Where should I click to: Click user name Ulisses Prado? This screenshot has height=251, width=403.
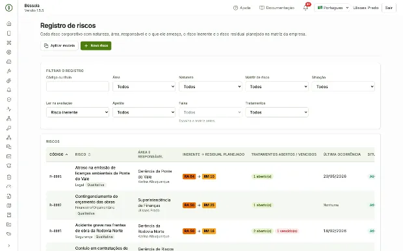click(365, 8)
